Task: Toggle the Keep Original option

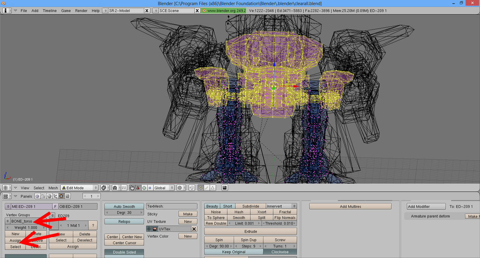Action: (x=233, y=252)
